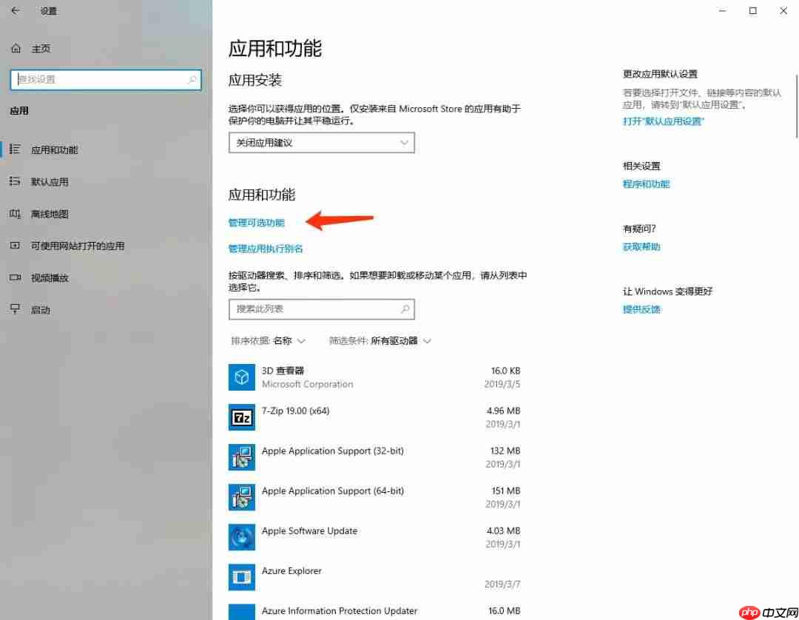Expand the 筛选条件: 所有驱动器 filter dropdown
Image resolution: width=799 pixels, height=620 pixels.
pos(380,341)
